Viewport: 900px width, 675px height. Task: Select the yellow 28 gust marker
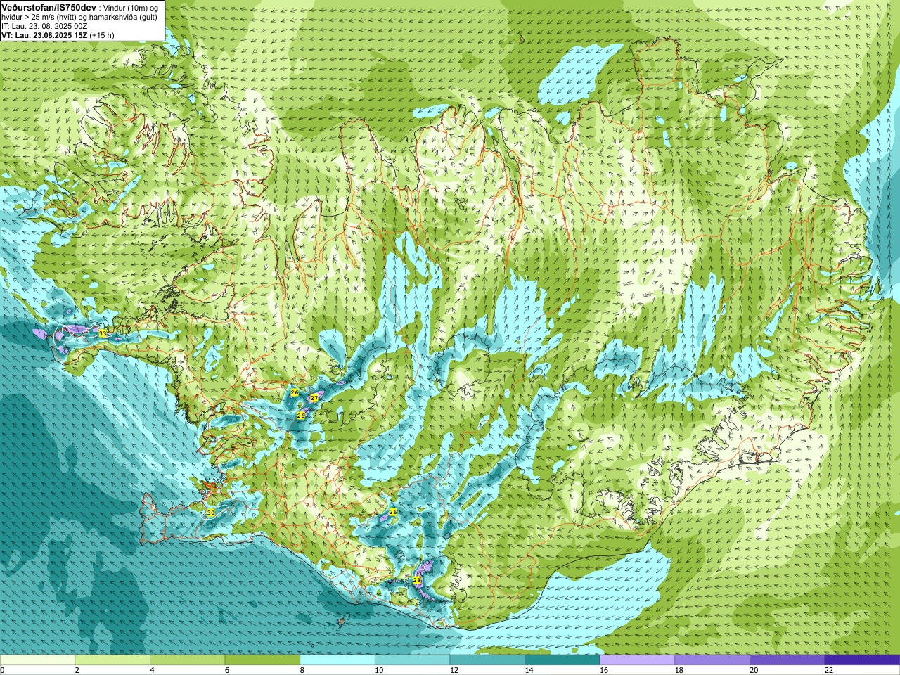tap(417, 580)
